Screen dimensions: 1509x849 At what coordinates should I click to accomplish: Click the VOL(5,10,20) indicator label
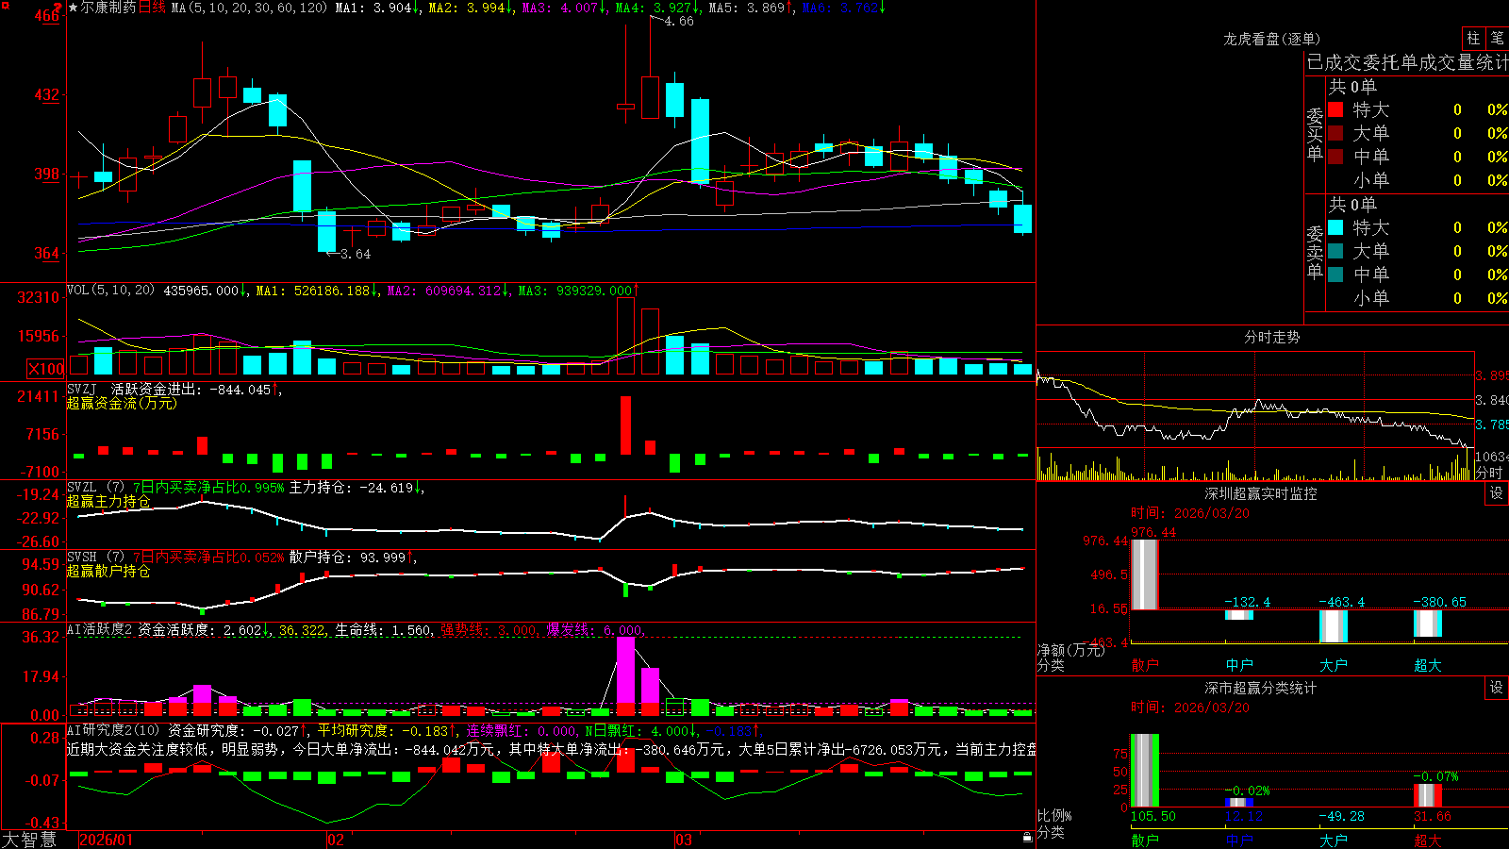click(111, 291)
